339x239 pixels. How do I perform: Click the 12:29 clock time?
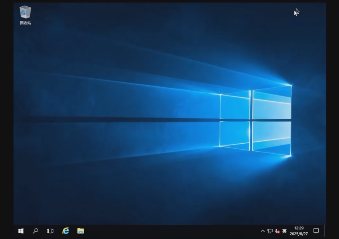(x=299, y=228)
